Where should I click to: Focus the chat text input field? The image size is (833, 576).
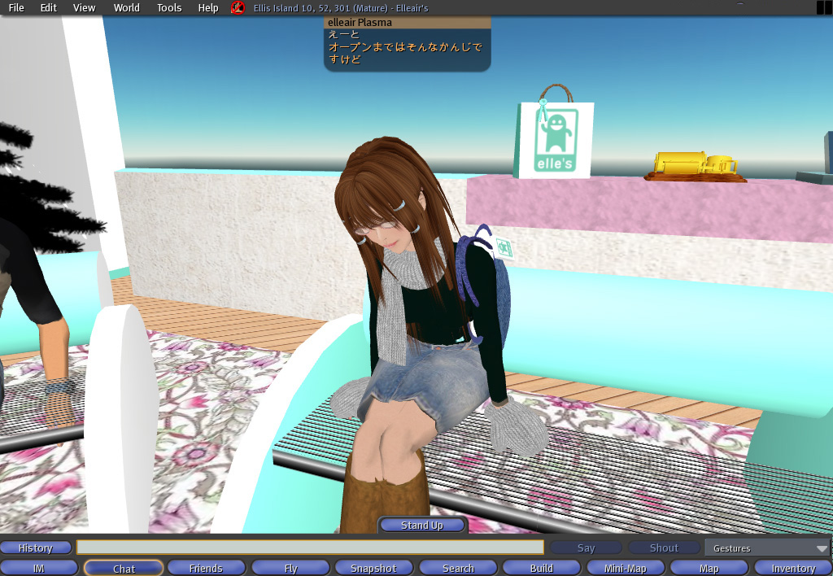(310, 548)
